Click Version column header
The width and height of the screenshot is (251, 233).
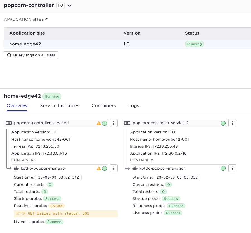pyautogui.click(x=132, y=33)
